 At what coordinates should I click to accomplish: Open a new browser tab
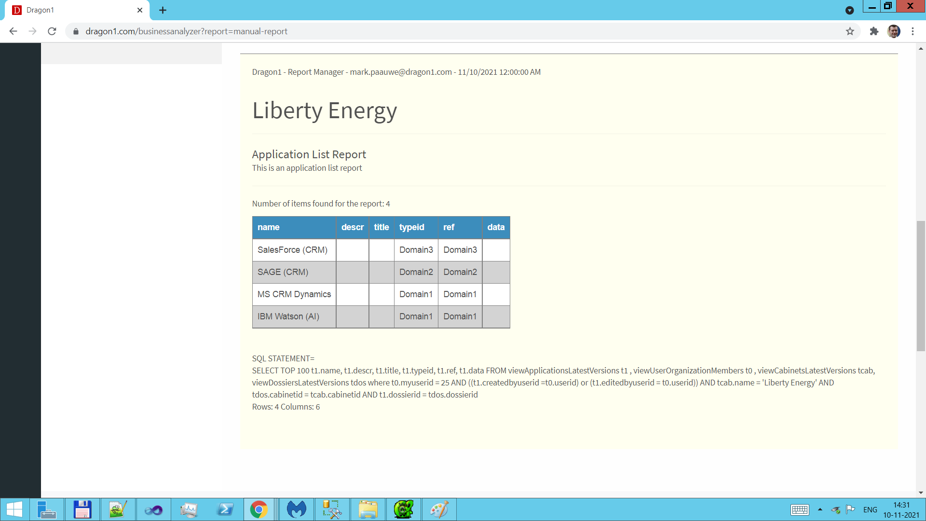click(x=163, y=10)
